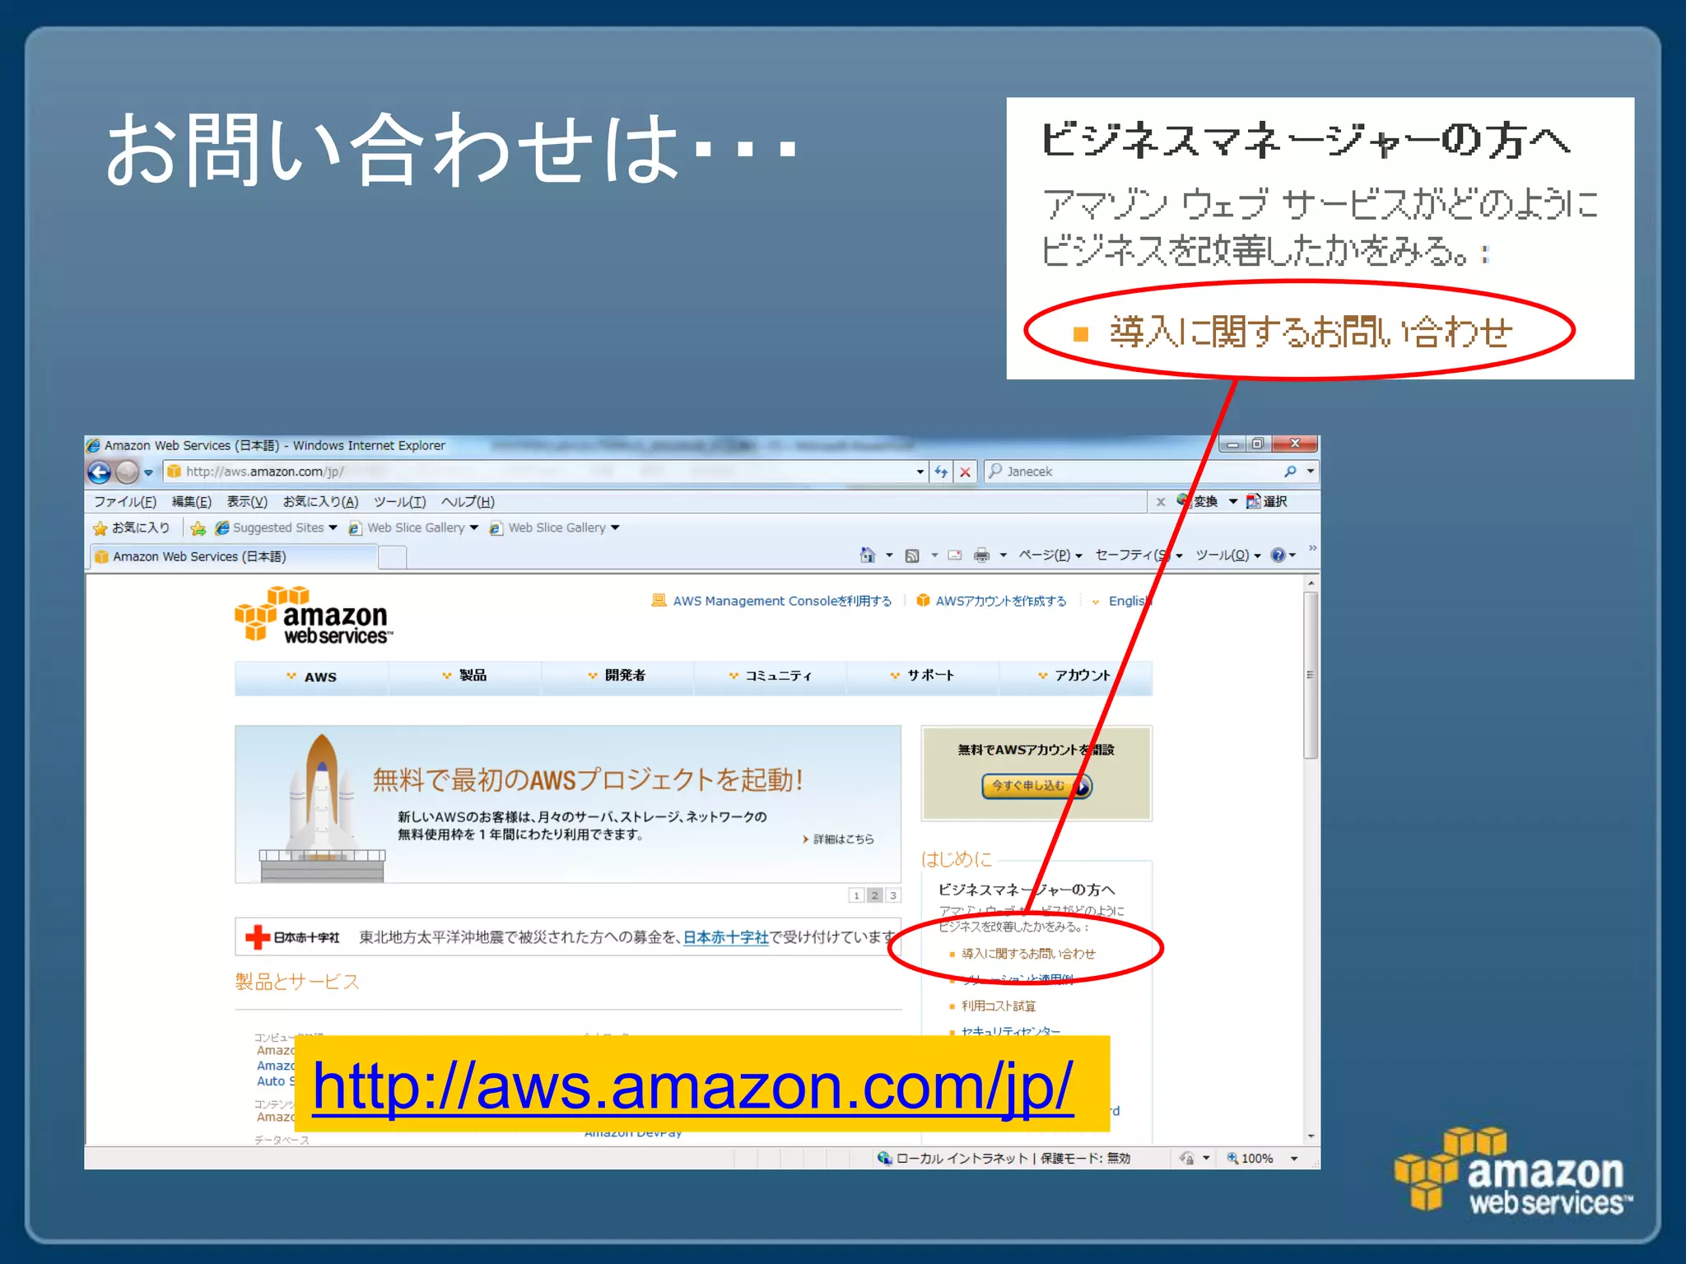Open the ファイル(F) menu
The width and height of the screenshot is (1686, 1264).
click(x=125, y=501)
